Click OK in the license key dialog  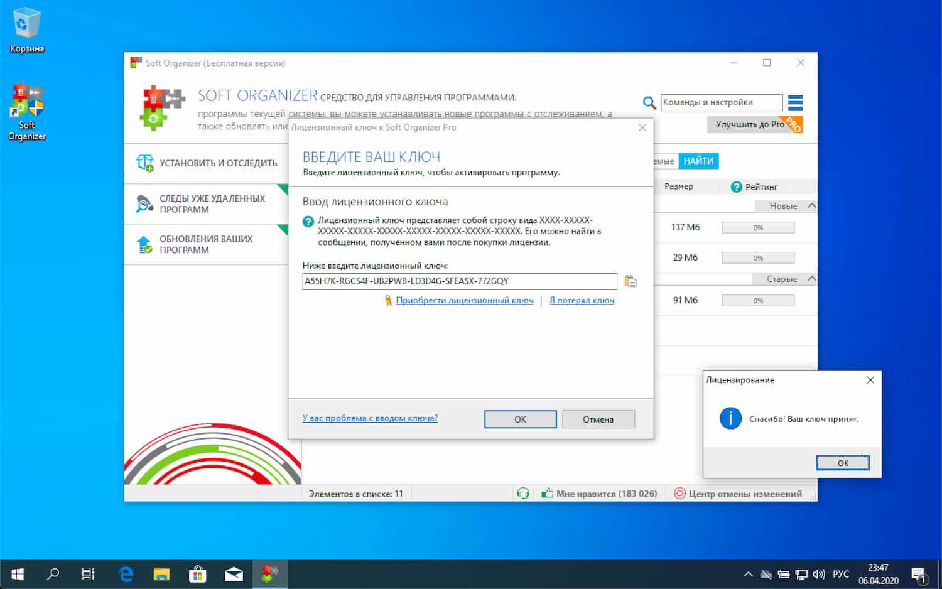click(520, 419)
